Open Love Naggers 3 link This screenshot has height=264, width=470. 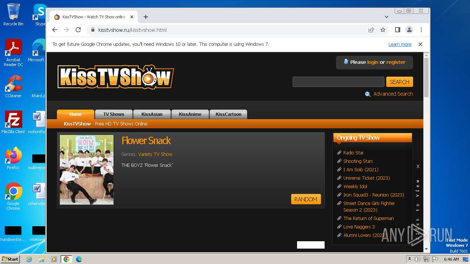(x=359, y=227)
